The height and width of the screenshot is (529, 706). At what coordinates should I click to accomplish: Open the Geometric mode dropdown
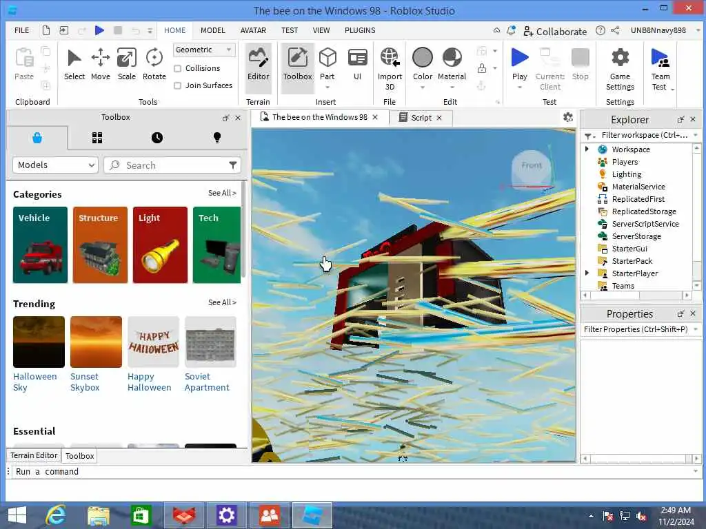(204, 50)
